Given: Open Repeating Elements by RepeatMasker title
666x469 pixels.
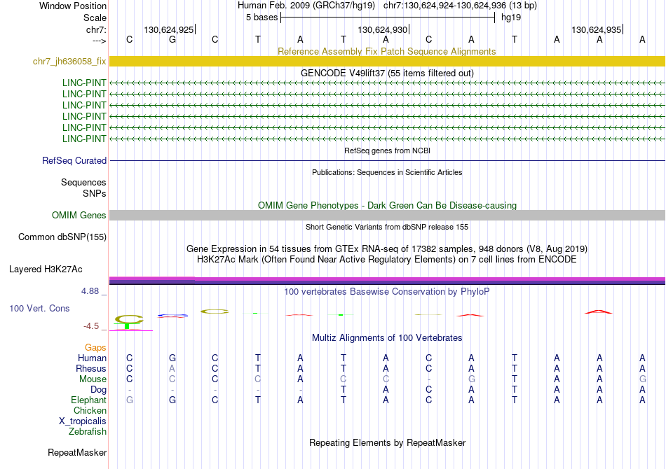Looking at the screenshot, I should tap(387, 442).
